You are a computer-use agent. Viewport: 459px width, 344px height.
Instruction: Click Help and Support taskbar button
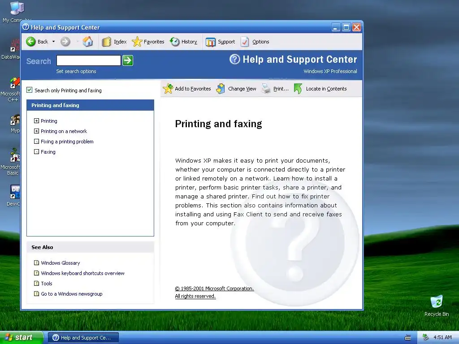tap(83, 338)
